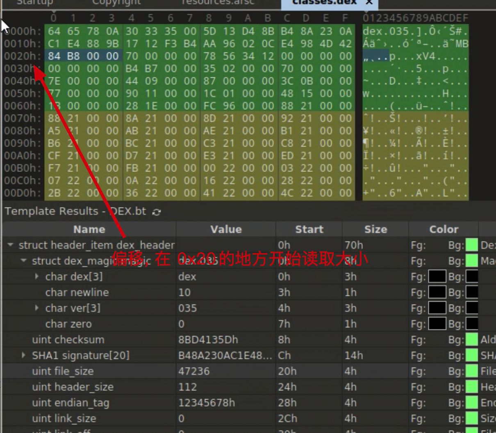The height and width of the screenshot is (433, 496).
Task: Open the Bg green swatch of uint link_size
Action: tap(472, 418)
